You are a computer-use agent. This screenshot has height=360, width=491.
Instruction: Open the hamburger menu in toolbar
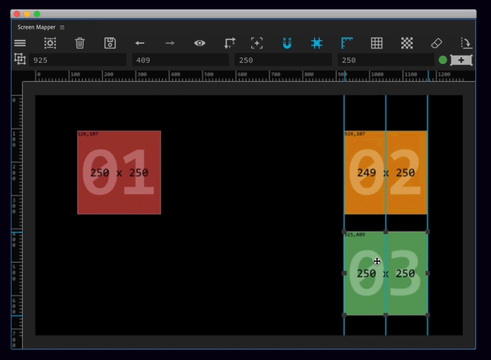click(x=20, y=43)
